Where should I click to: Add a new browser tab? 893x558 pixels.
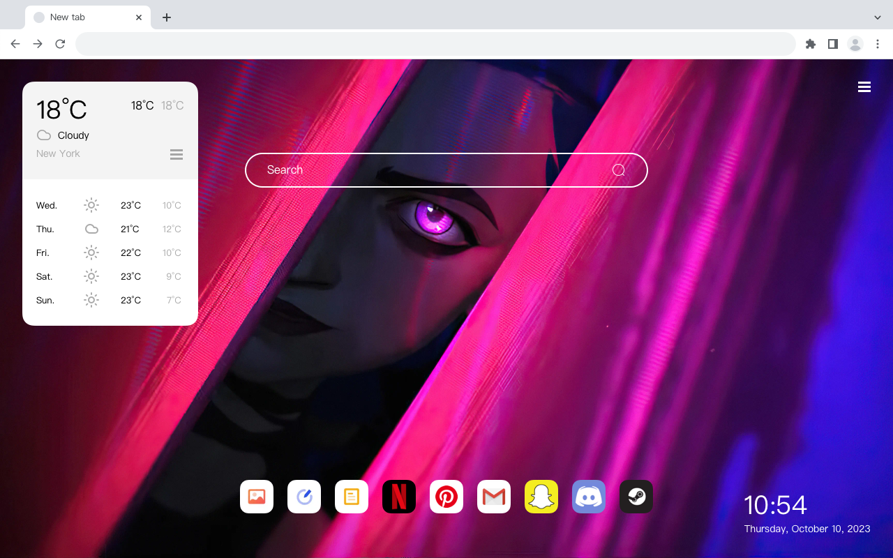[x=166, y=17]
